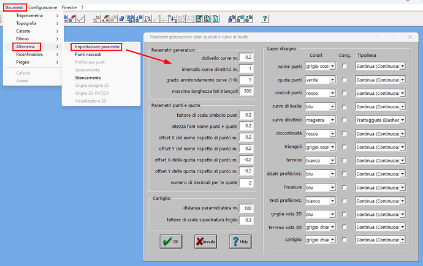Viewport: 423px width, 266px height.
Task: Enable the Cong. checkbox for nome punti
Action: point(345,65)
